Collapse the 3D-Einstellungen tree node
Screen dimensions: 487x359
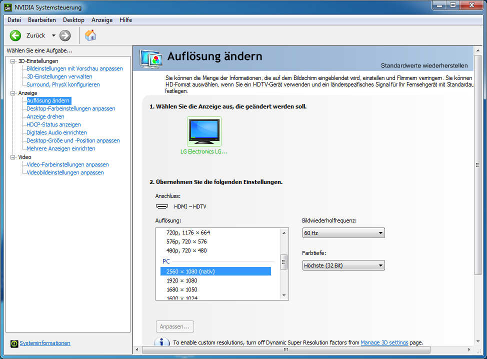coord(12,61)
